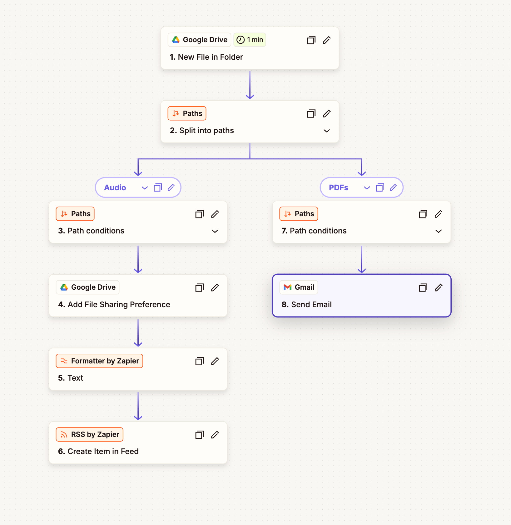
Task: Duplicate the Add File Sharing Preference step
Action: [x=199, y=287]
